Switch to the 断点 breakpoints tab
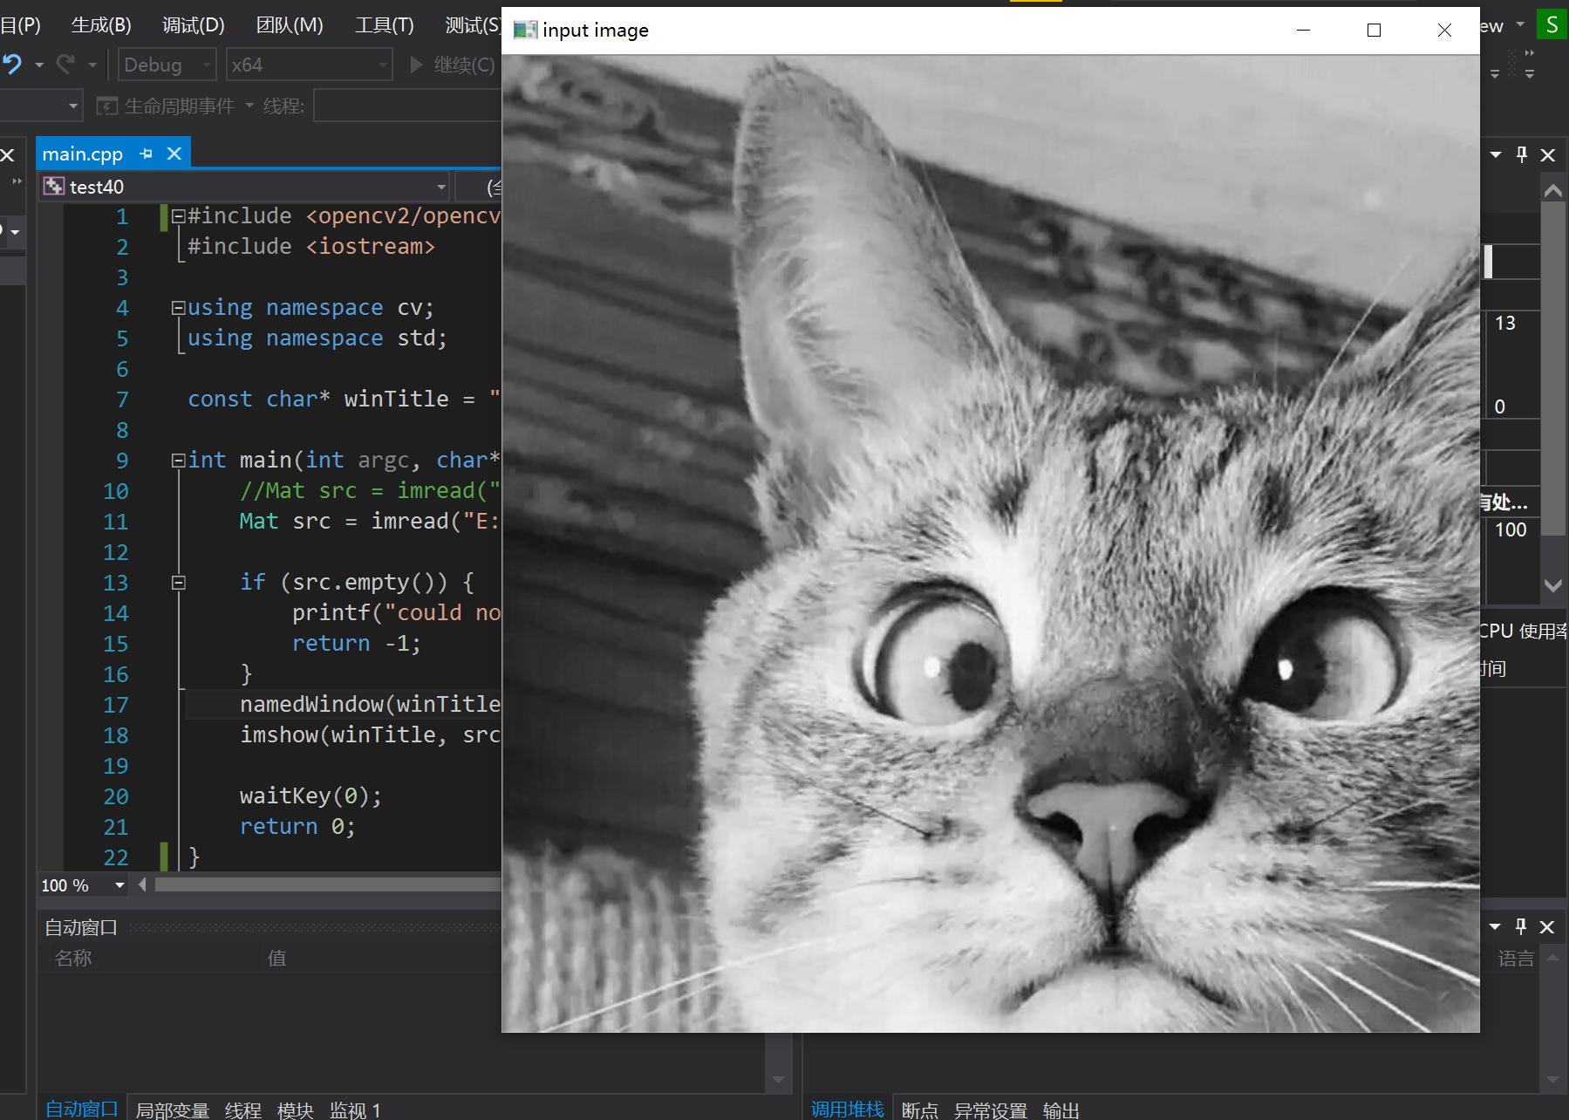Image resolution: width=1569 pixels, height=1120 pixels. point(920,1110)
